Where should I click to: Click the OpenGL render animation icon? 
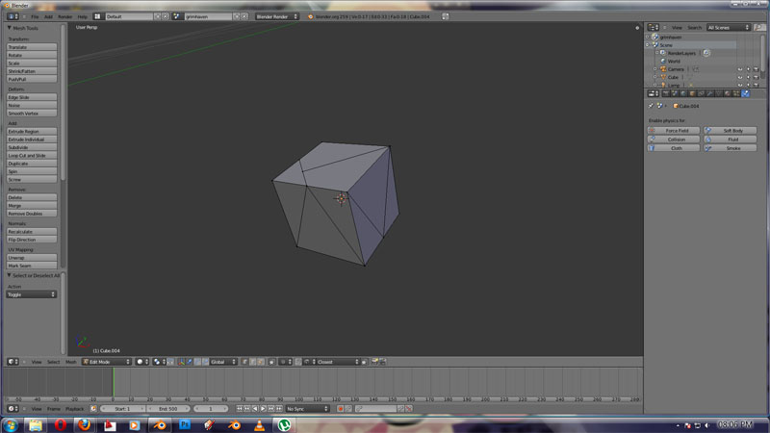382,362
